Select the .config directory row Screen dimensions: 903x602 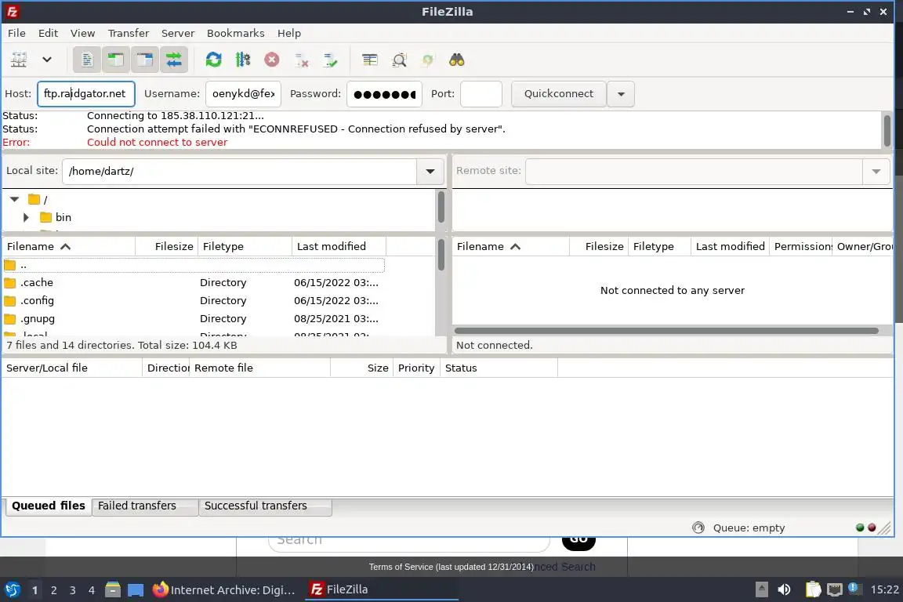tap(194, 301)
